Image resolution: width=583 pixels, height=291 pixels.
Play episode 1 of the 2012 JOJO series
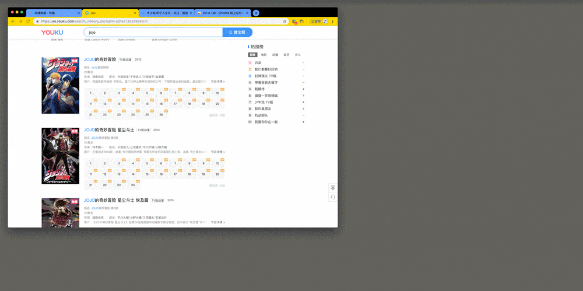pos(91,93)
